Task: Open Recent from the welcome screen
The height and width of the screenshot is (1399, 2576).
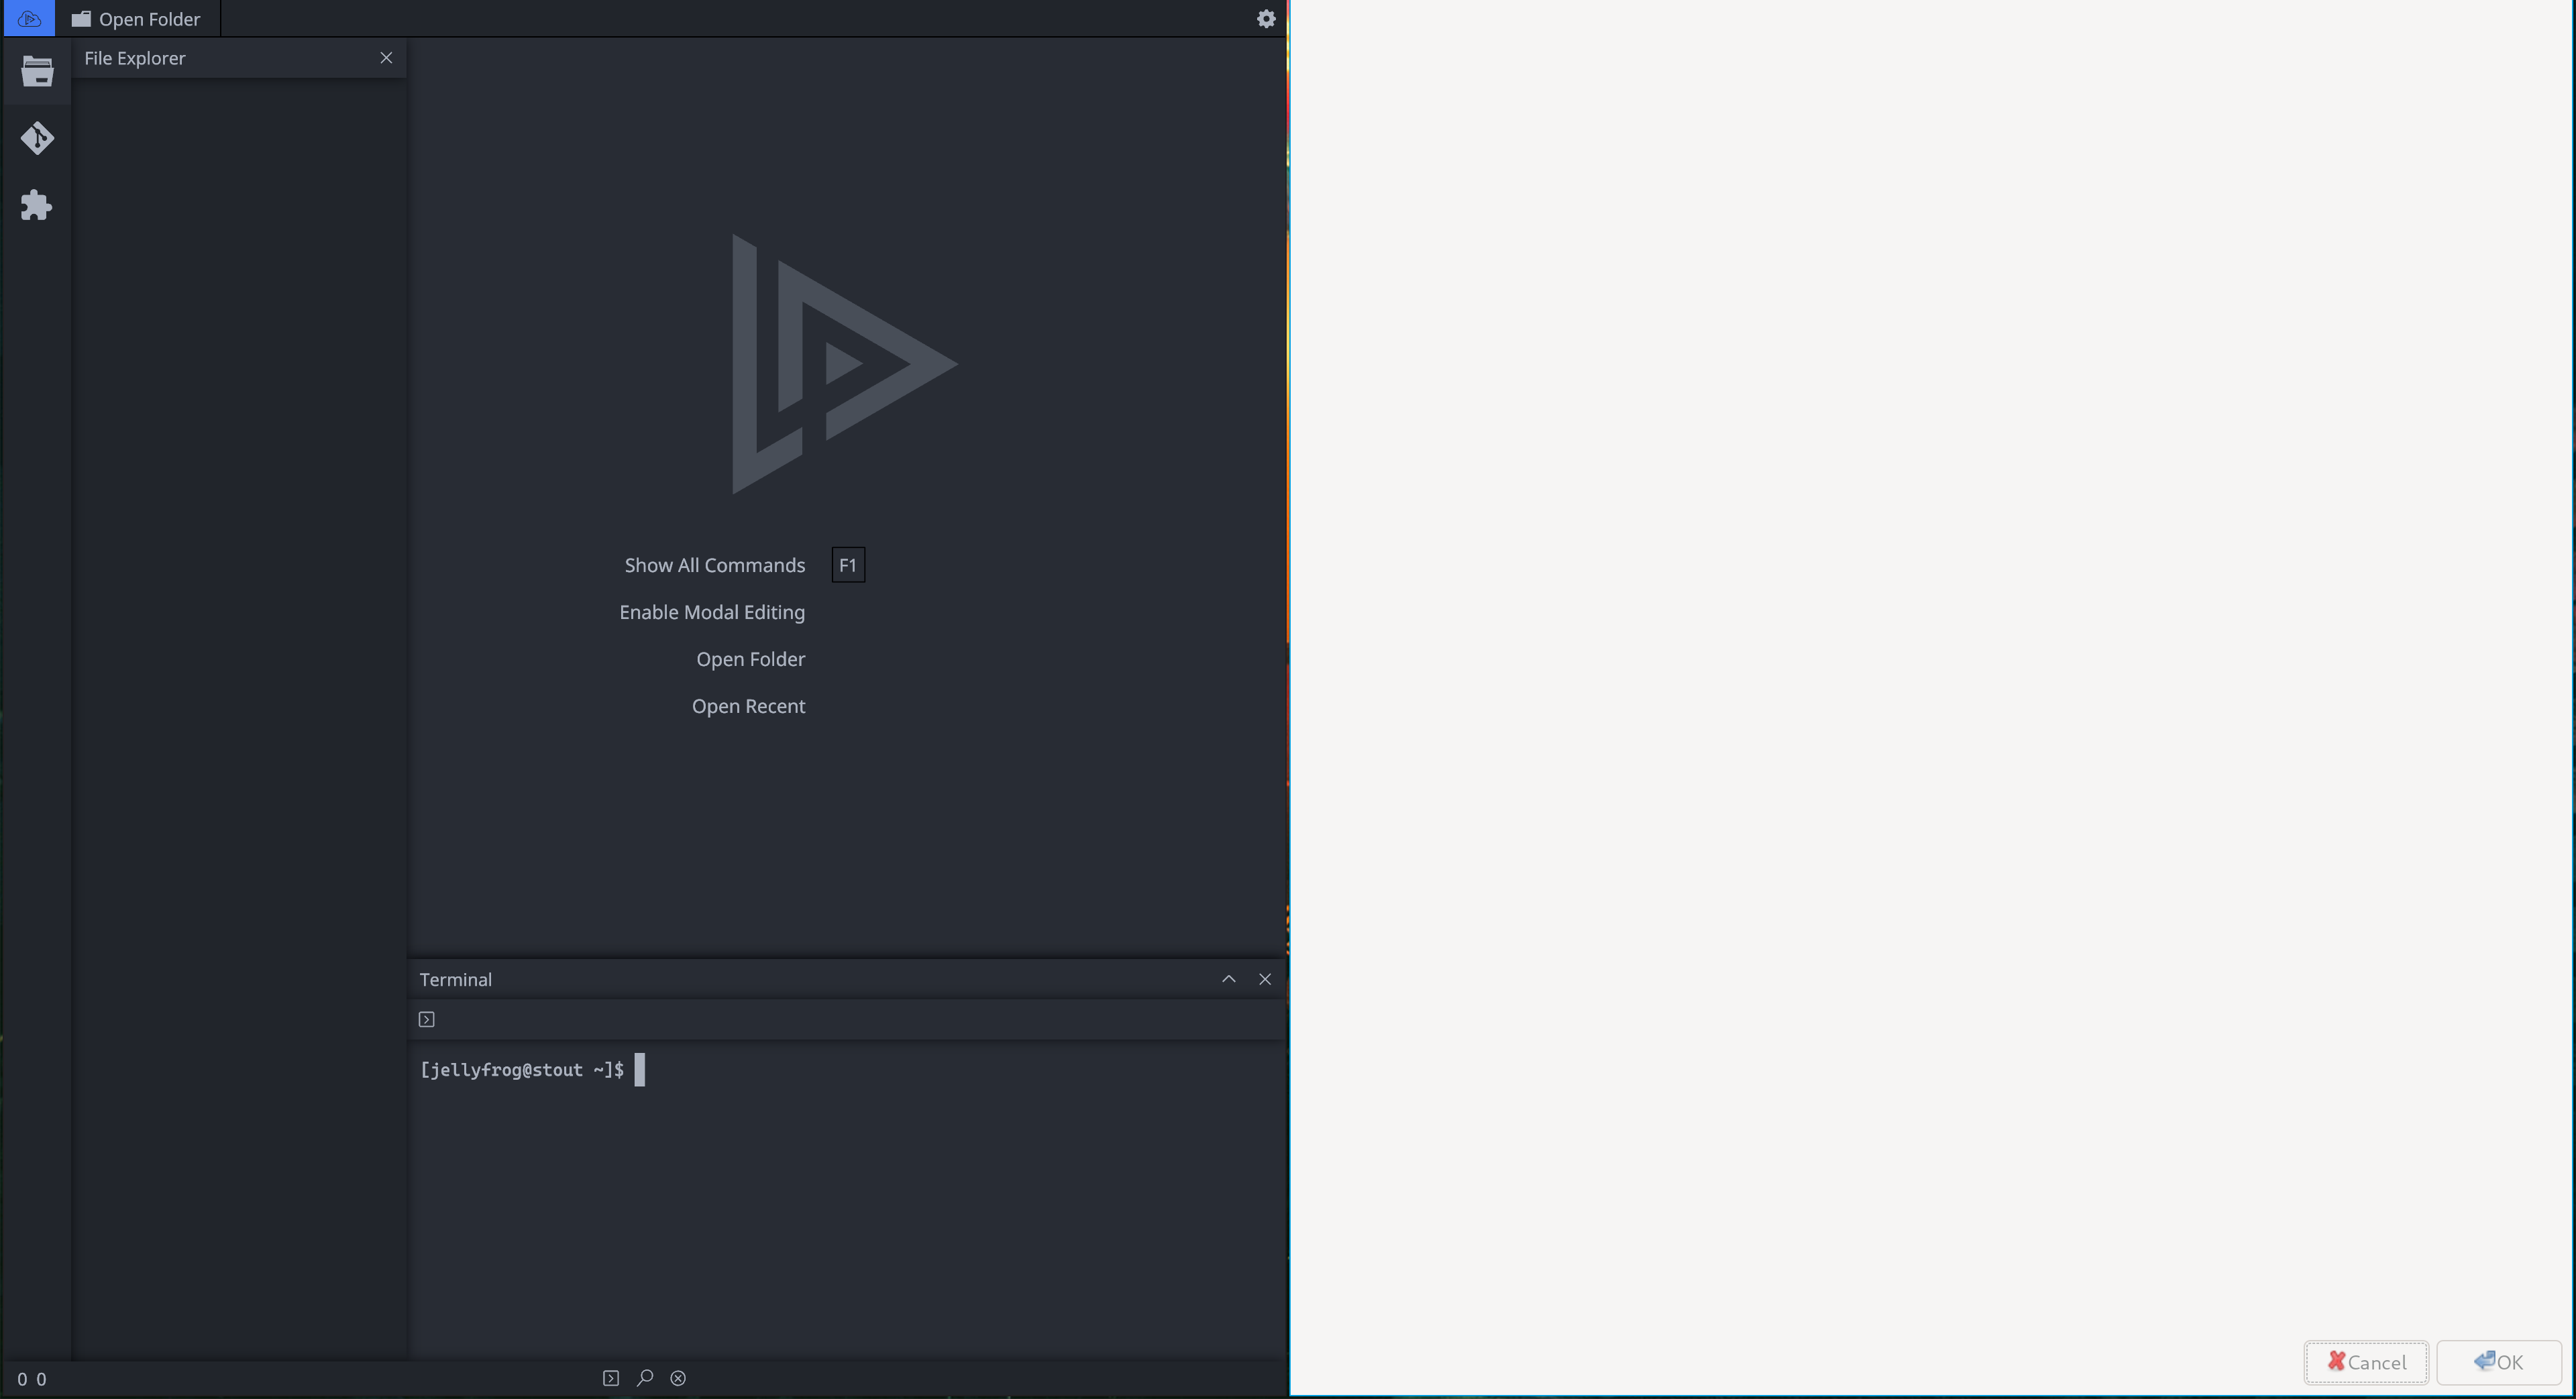Action: coord(748,706)
